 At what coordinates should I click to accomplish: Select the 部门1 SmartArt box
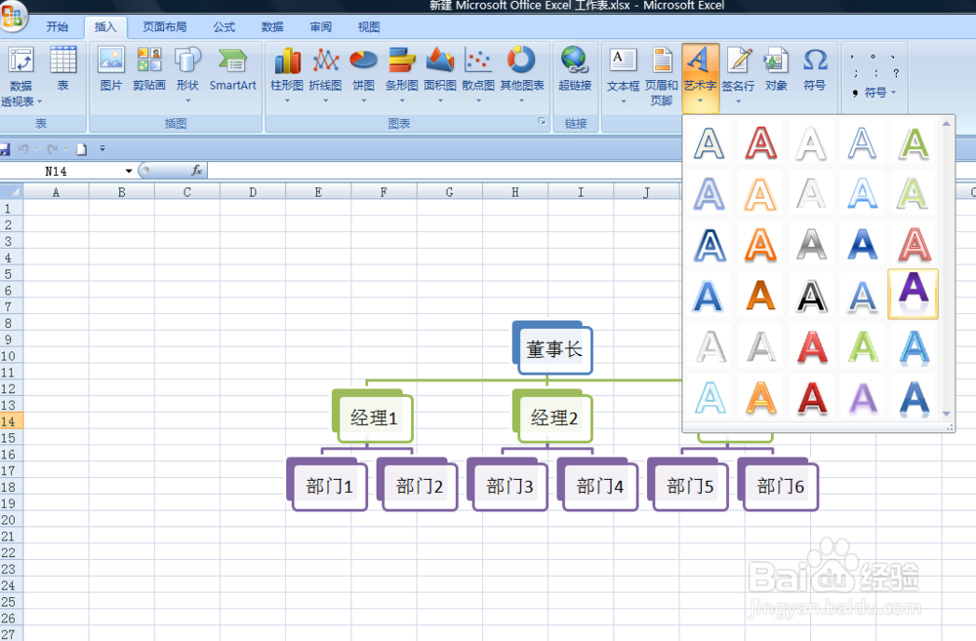coord(327,485)
